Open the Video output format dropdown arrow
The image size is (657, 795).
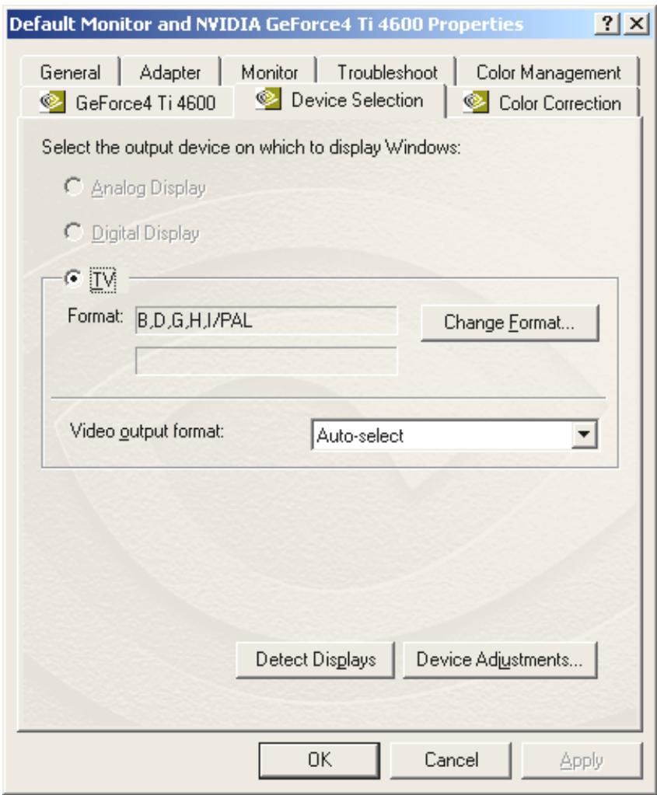click(x=584, y=434)
